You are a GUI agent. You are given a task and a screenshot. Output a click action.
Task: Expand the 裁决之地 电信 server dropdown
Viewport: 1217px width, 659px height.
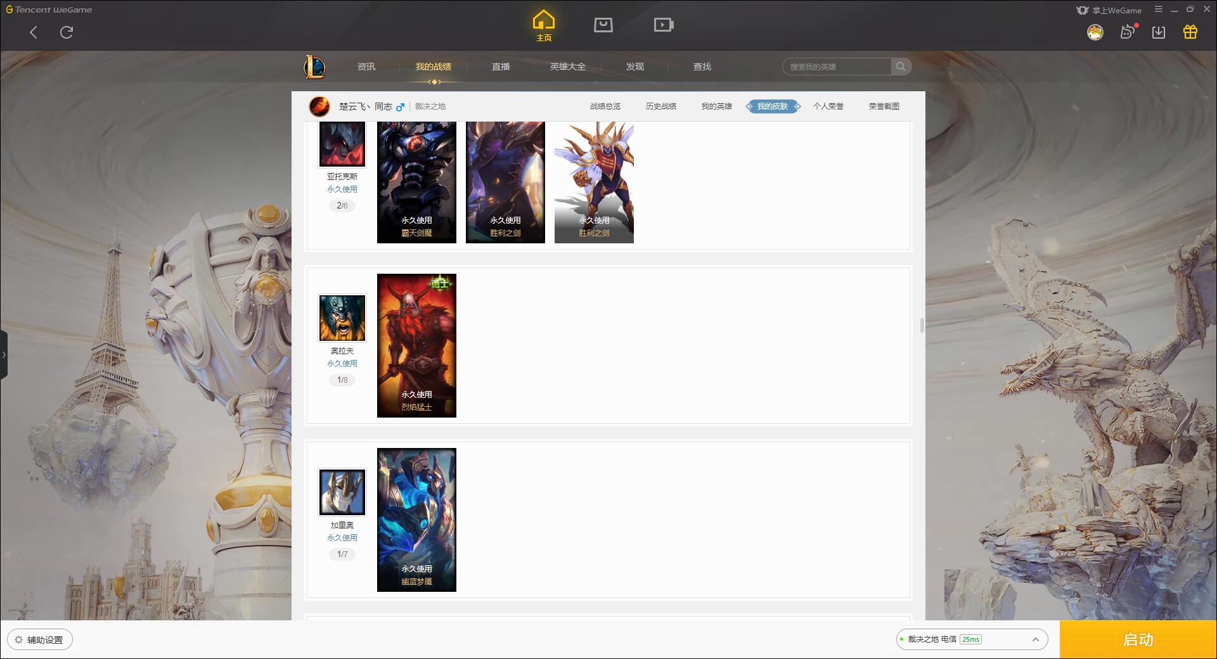pos(971,639)
